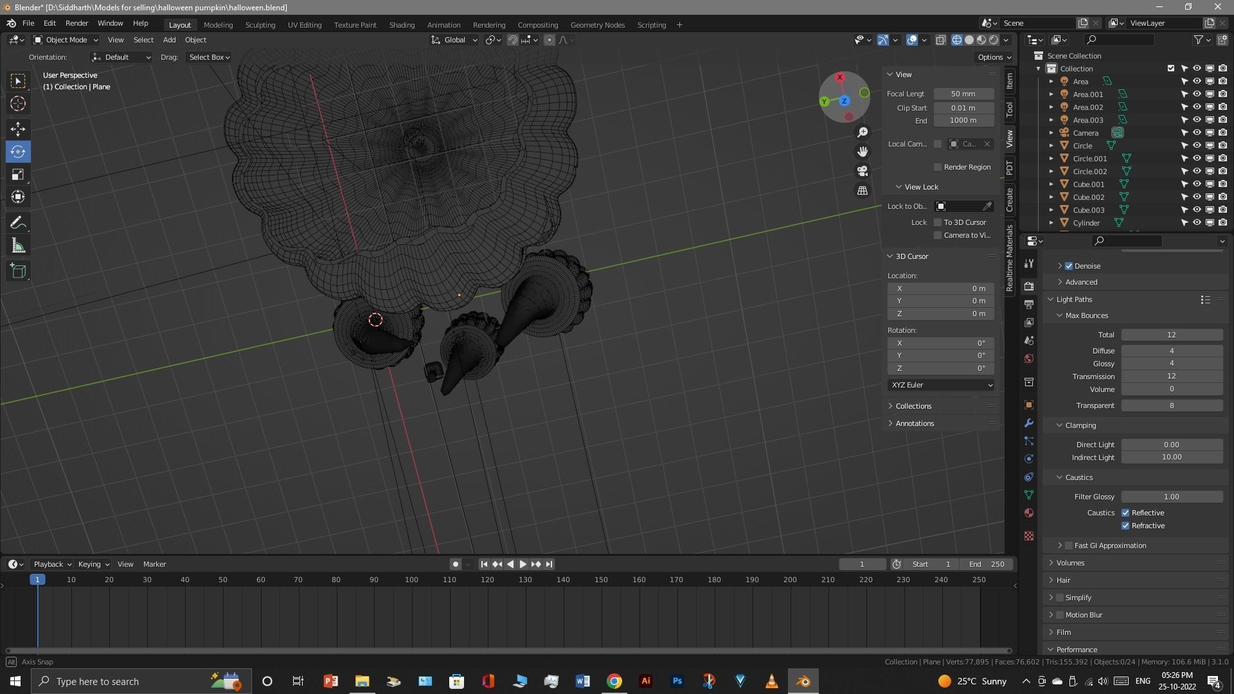
Task: Open the Material properties tab icon
Action: (1029, 513)
